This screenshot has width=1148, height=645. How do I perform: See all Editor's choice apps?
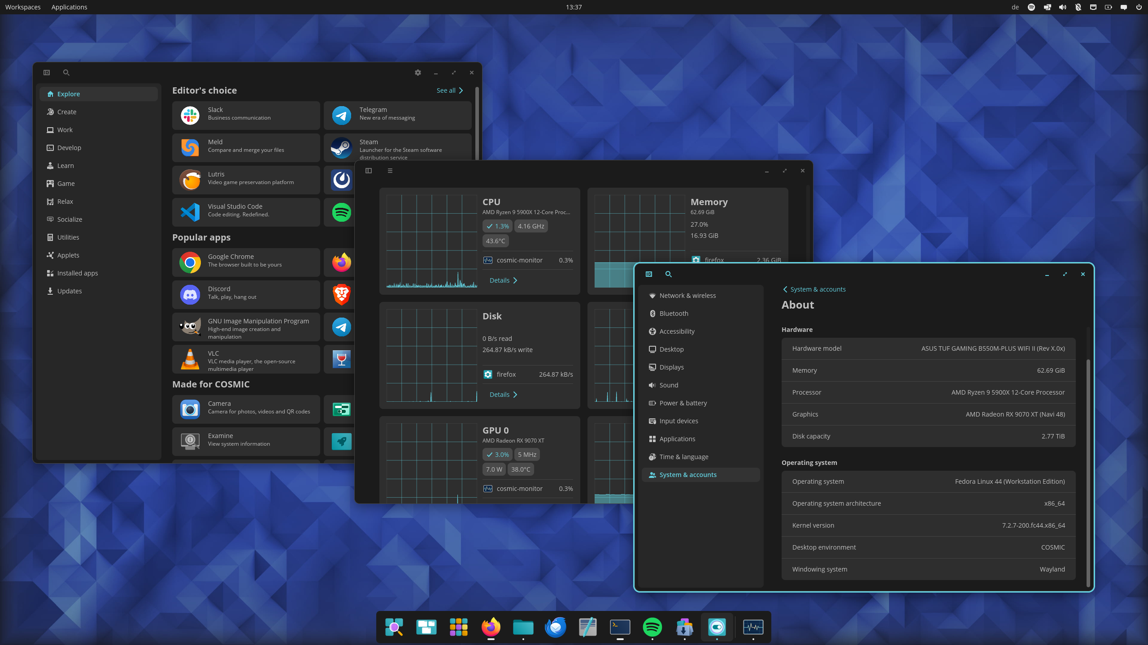450,90
